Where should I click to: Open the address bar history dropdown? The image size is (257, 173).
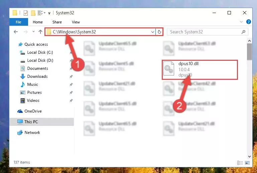(x=153, y=32)
